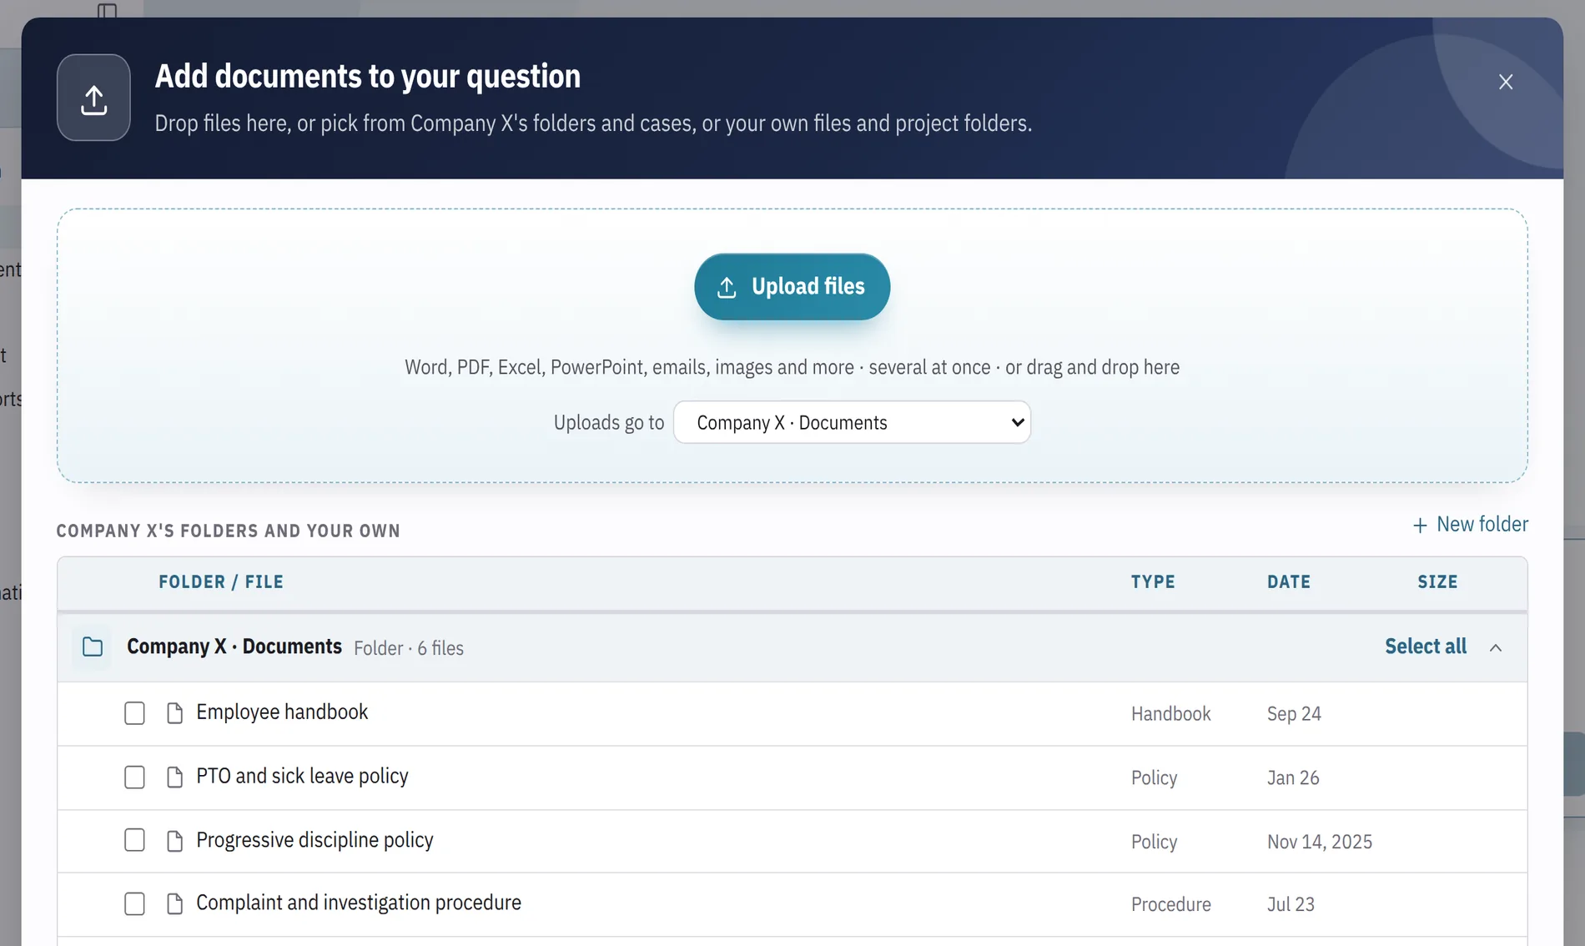Viewport: 1585px width, 946px height.
Task: Open the Progressive discipline policy name
Action: (314, 839)
